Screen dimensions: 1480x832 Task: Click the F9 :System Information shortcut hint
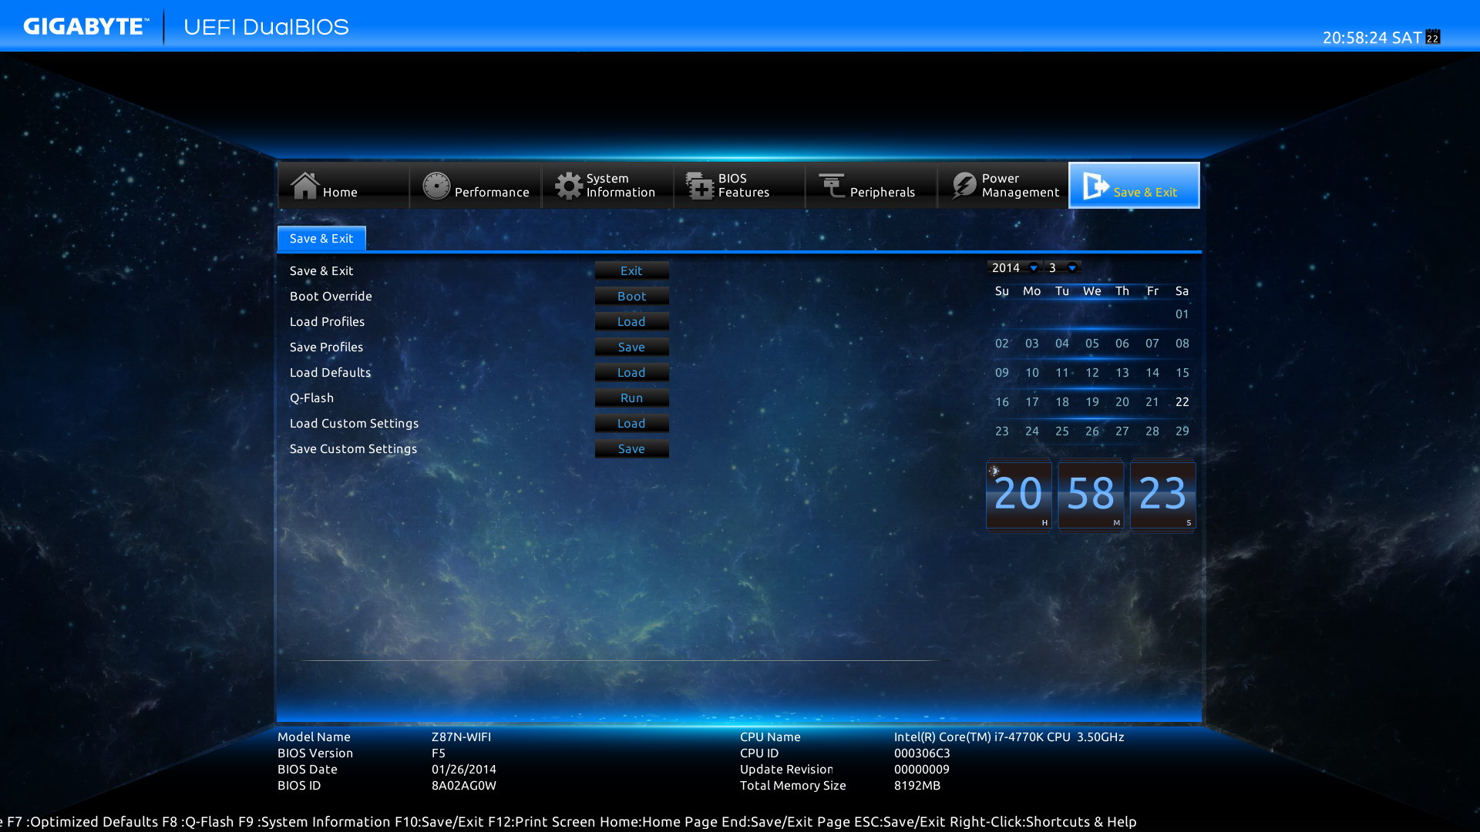click(x=314, y=821)
